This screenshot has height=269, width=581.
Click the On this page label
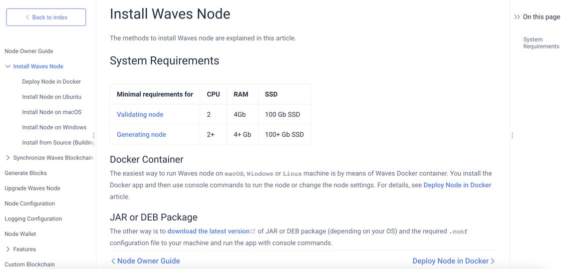coord(541,17)
